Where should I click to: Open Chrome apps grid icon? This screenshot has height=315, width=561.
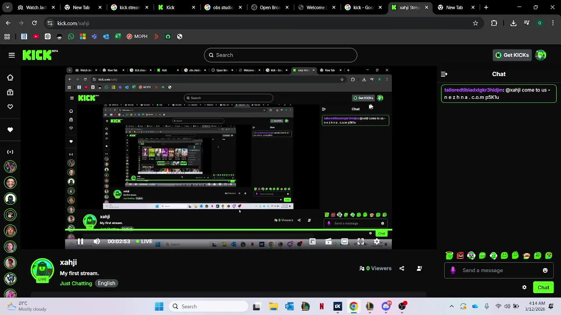7,37
